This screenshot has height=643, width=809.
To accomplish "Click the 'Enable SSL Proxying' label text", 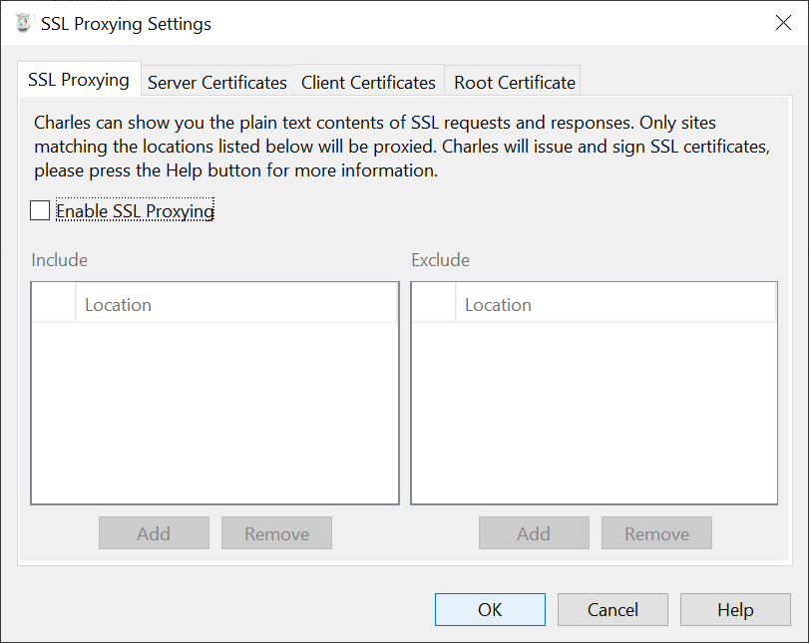I will [135, 211].
